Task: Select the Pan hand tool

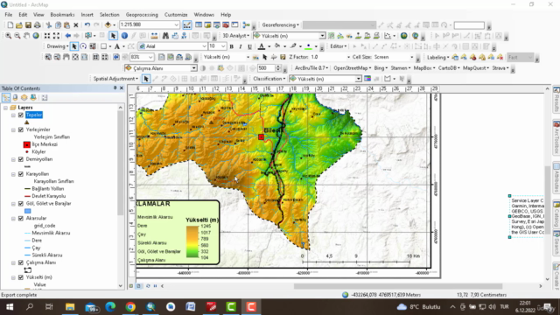Action: click(x=26, y=36)
